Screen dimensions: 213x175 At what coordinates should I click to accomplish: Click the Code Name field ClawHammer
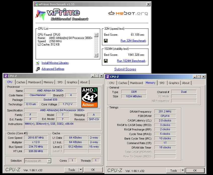[x=38, y=95]
